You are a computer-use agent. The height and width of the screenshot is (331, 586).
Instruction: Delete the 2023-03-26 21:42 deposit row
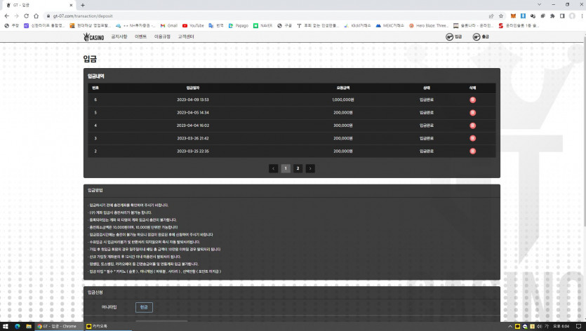[473, 138]
